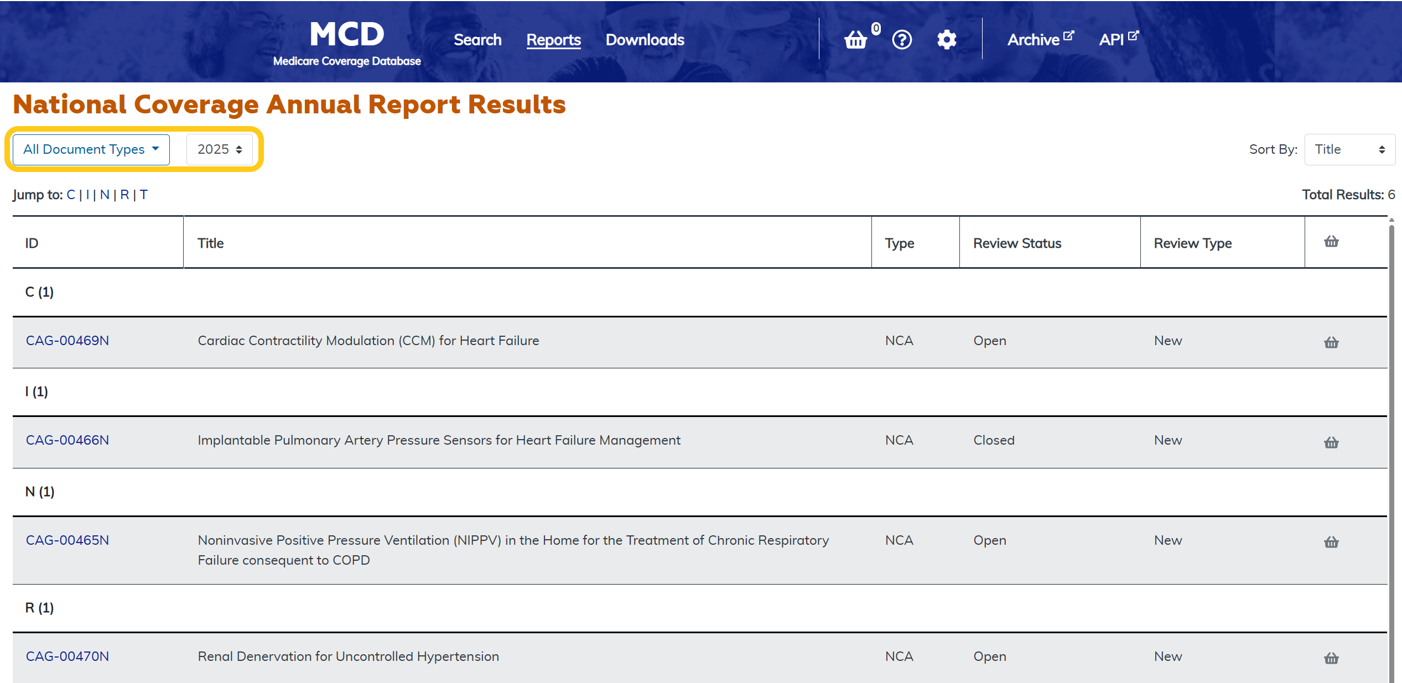Viewport: 1402px width, 683px height.
Task: Click the help question mark icon
Action: tap(902, 40)
